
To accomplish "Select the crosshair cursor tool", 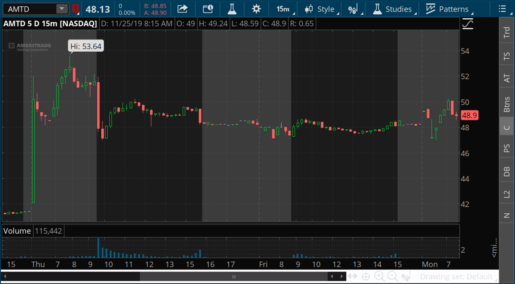I will 366,276.
